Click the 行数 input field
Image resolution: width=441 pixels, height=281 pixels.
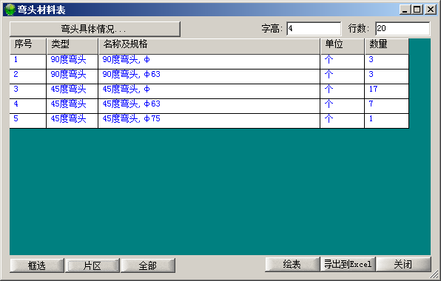pos(403,29)
